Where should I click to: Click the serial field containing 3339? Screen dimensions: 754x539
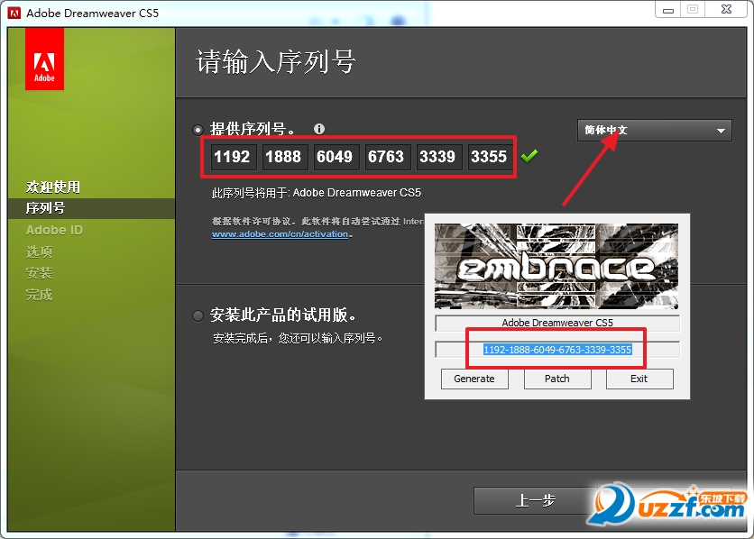(x=438, y=157)
